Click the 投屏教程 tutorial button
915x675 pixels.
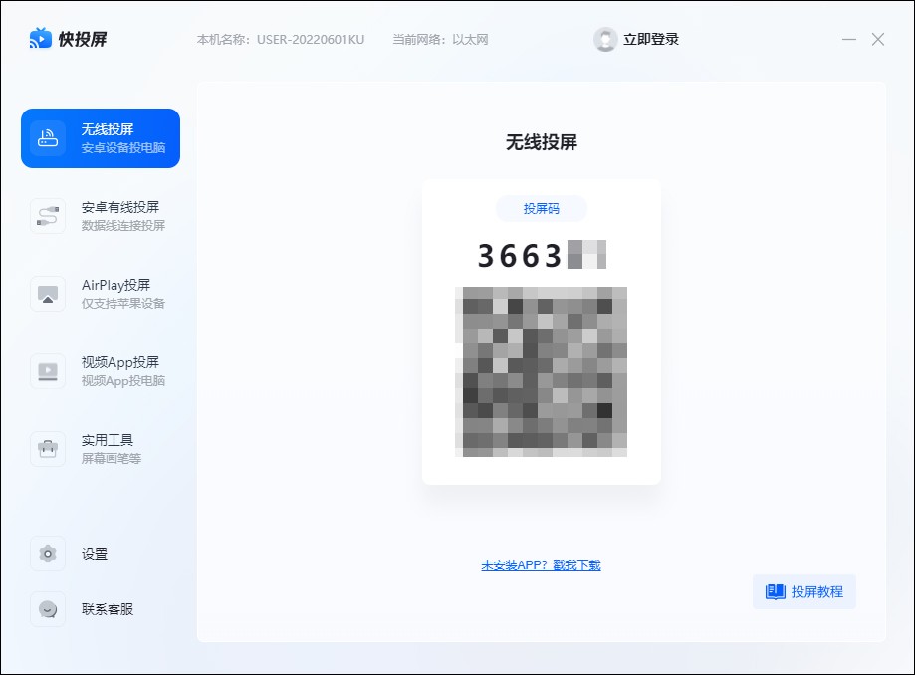[x=803, y=591]
